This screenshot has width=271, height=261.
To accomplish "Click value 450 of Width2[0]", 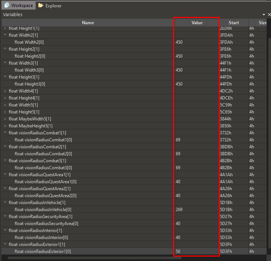I will click(x=179, y=42).
